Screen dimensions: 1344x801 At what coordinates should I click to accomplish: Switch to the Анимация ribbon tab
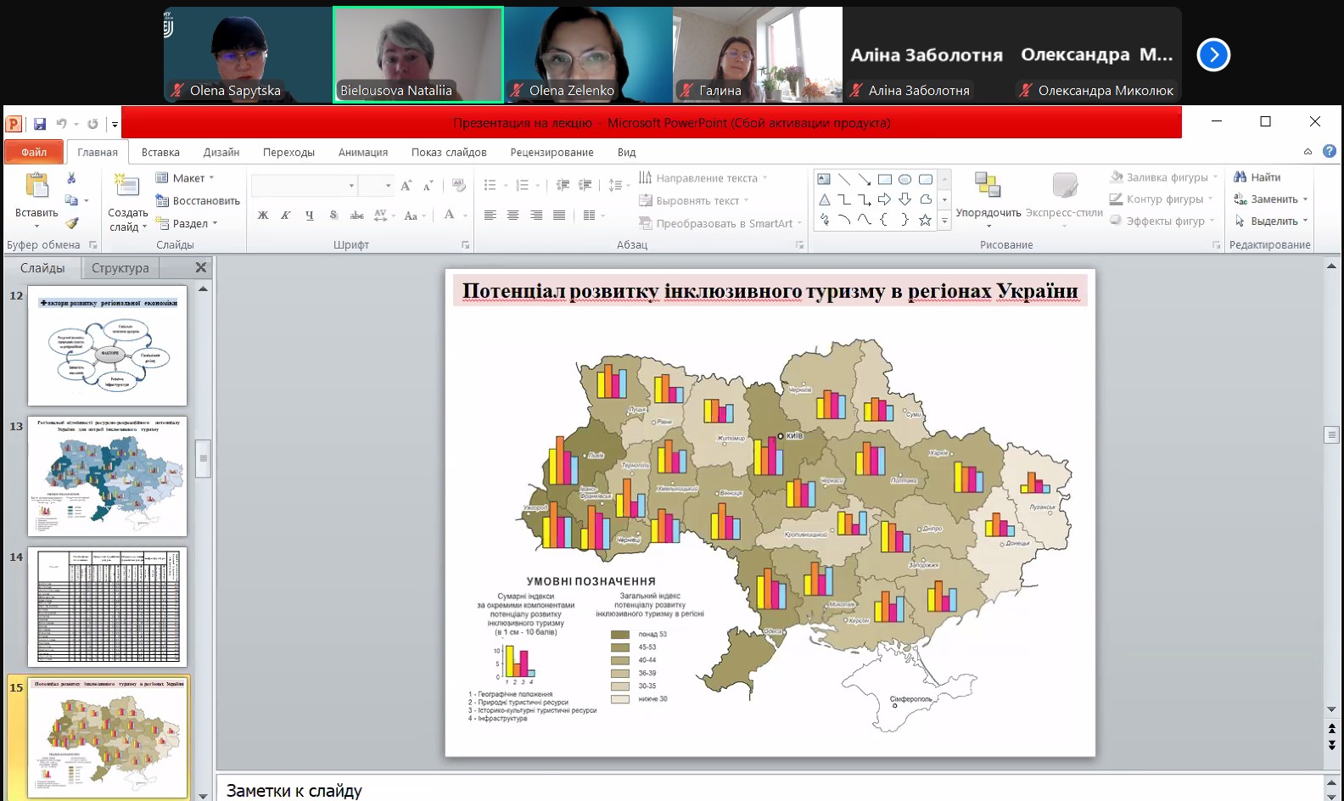(x=363, y=153)
